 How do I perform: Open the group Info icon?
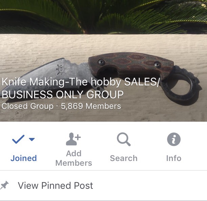pyautogui.click(x=174, y=139)
